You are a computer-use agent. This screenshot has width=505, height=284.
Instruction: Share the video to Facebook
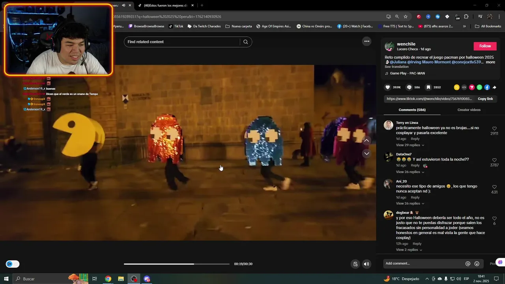pos(487,87)
